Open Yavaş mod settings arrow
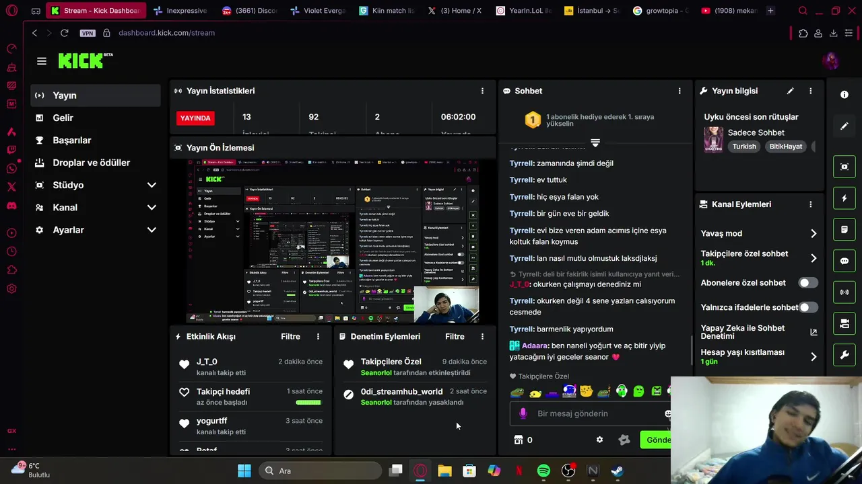The height and width of the screenshot is (484, 862). (814, 233)
